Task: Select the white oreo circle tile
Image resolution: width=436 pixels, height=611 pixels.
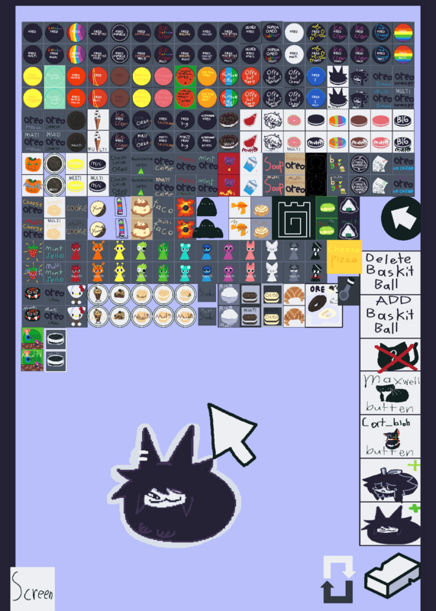Action: pyautogui.click(x=294, y=33)
